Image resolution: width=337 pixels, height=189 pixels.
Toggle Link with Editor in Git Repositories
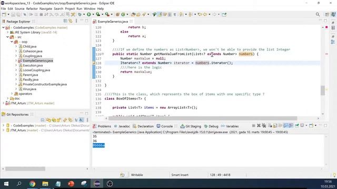[x=70, y=120]
